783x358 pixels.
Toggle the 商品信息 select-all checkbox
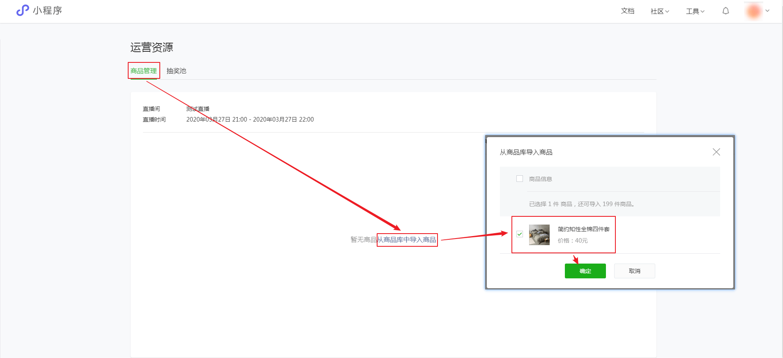pos(520,179)
